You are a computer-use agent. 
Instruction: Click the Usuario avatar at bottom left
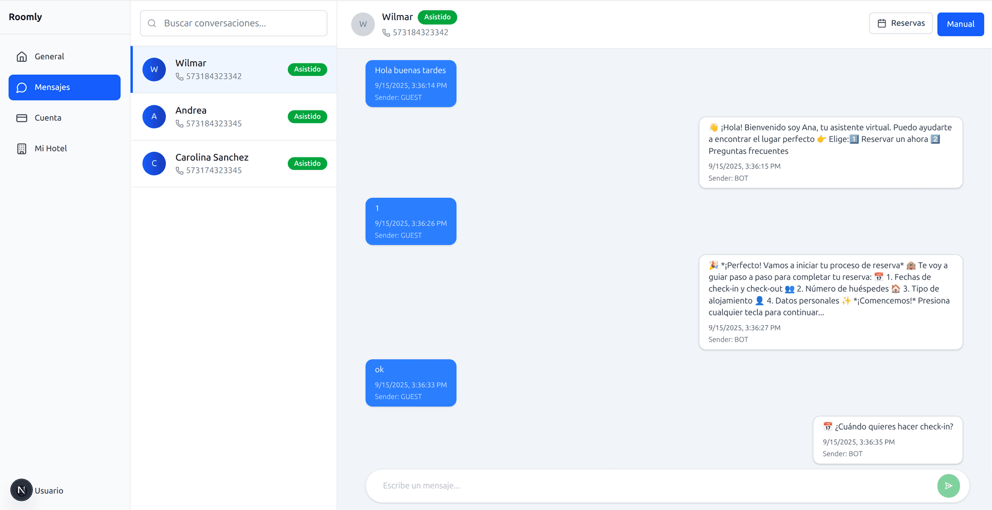tap(21, 490)
